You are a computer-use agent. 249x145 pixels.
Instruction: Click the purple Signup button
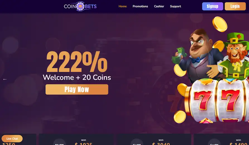pos(212,6)
